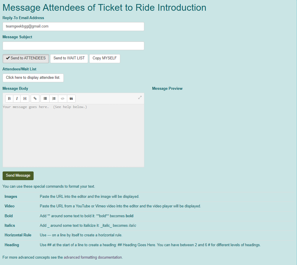This screenshot has width=297, height=265.
Task: Focus the Message Subject field
Action: click(73, 46)
